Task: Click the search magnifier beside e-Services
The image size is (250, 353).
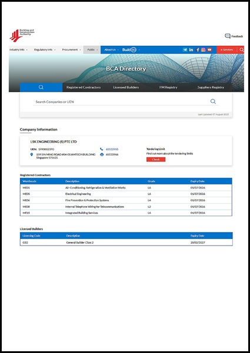Action: (x=241, y=50)
